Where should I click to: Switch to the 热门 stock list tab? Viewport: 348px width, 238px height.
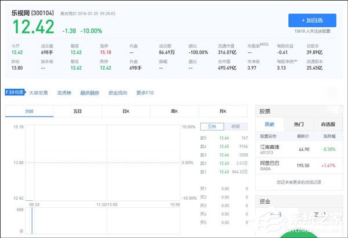[x=299, y=124]
